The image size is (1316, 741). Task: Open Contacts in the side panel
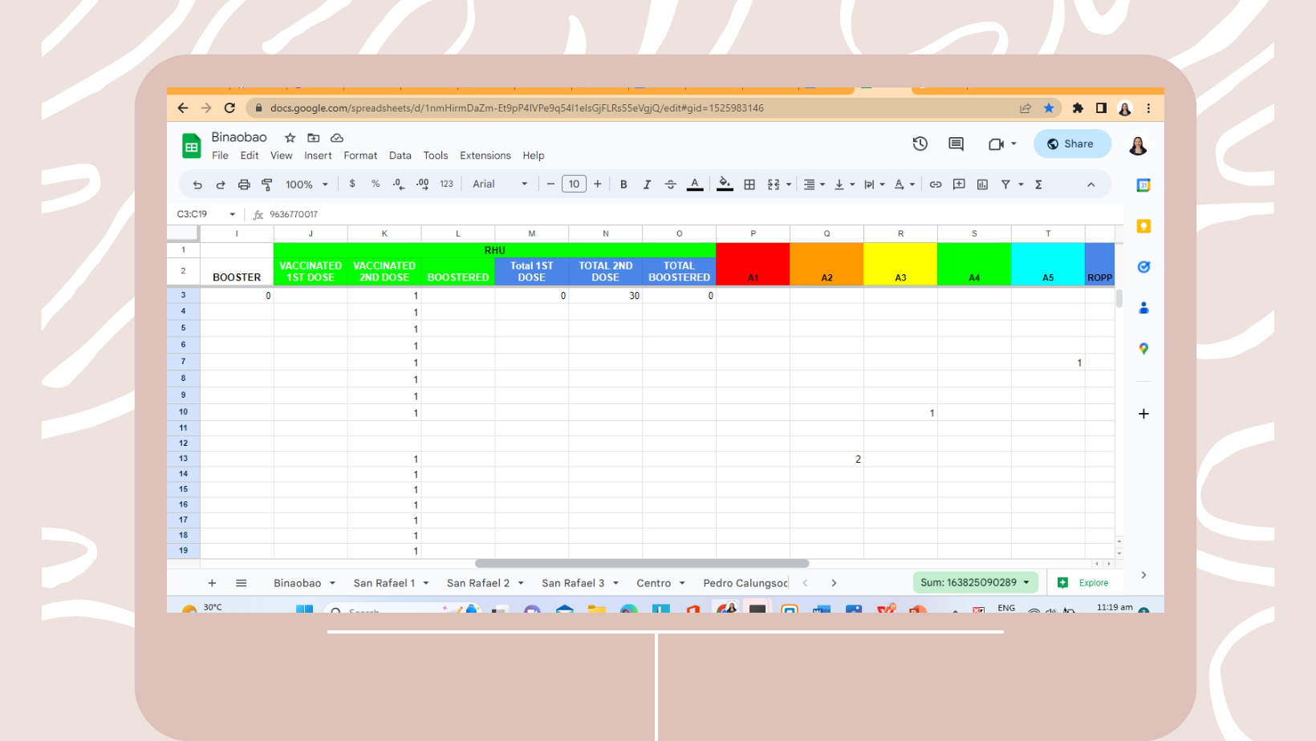coord(1143,308)
